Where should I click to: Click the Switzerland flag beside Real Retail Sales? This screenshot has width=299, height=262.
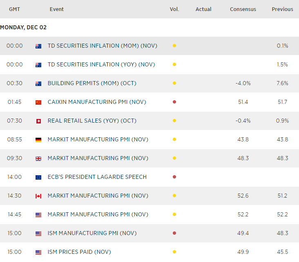click(x=38, y=121)
